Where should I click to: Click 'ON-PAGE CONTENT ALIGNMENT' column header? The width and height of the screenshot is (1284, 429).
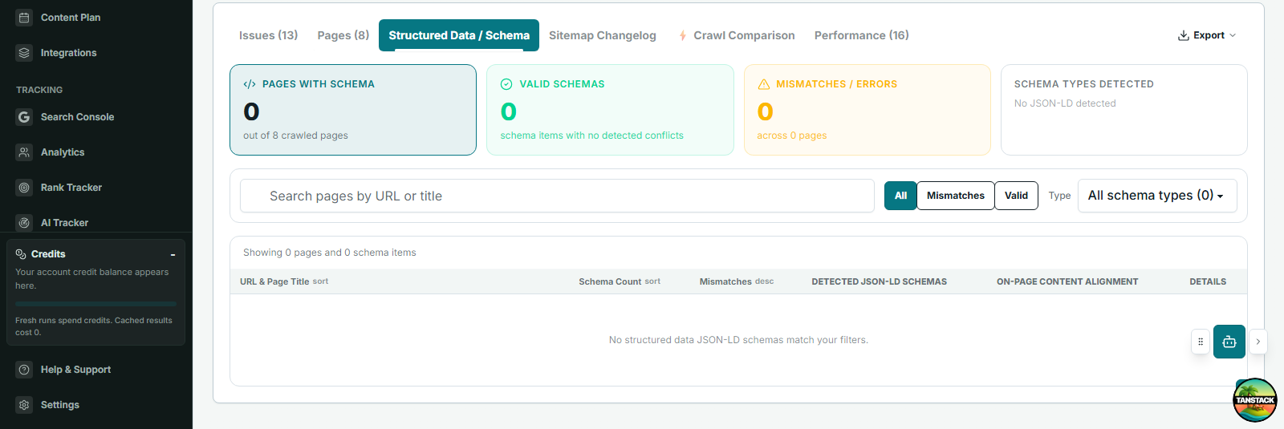point(1067,281)
